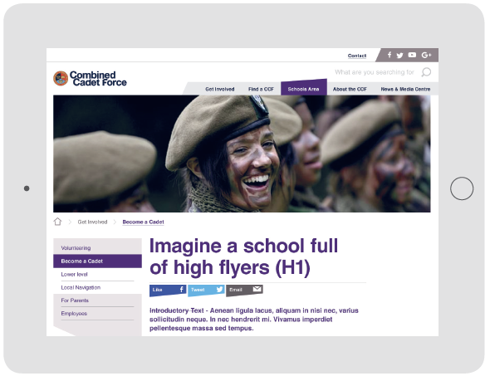Open the YouTube icon in the header
Image resolution: width=490 pixels, height=381 pixels.
412,55
